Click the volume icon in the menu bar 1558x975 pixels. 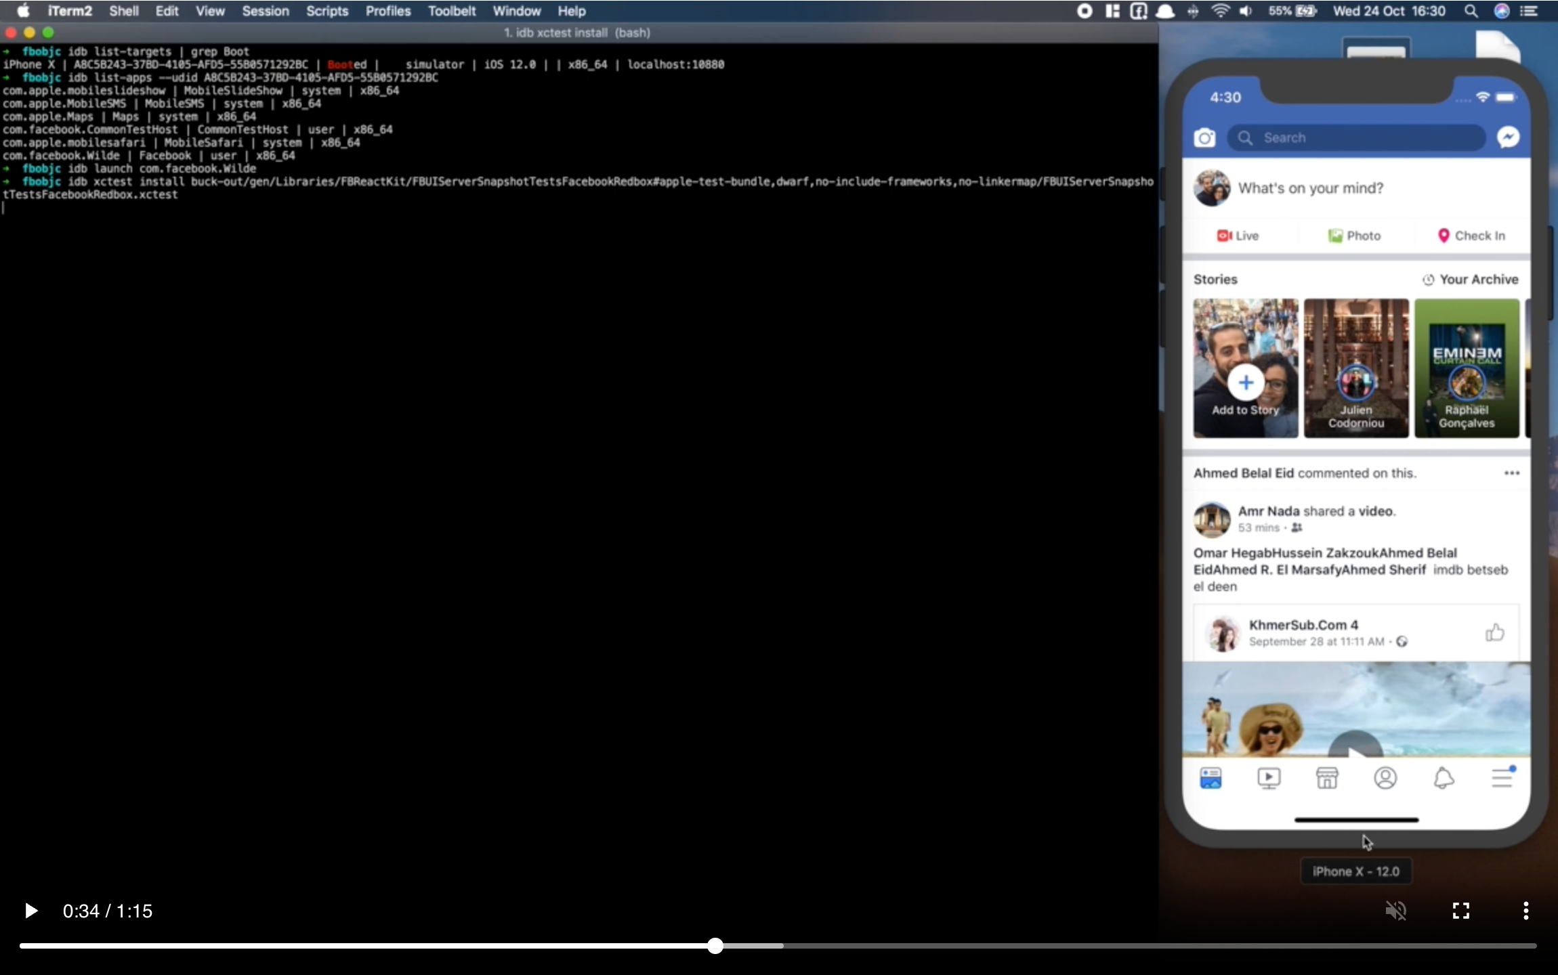pos(1246,11)
